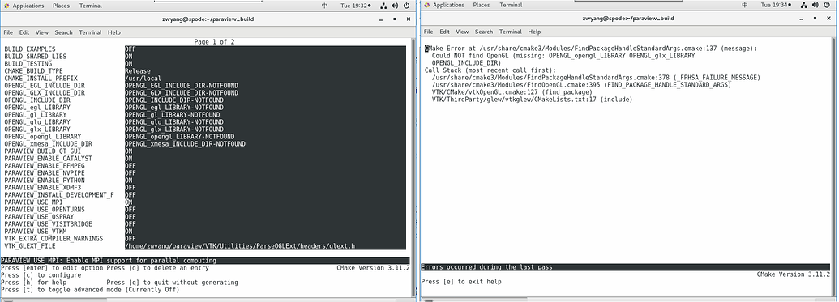Click the BUILD_EXAMPLES option name
This screenshot has width=839, height=302.
pos(29,49)
